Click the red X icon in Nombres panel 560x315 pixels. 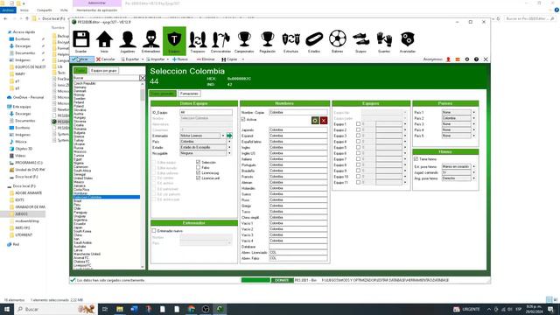tap(324, 121)
